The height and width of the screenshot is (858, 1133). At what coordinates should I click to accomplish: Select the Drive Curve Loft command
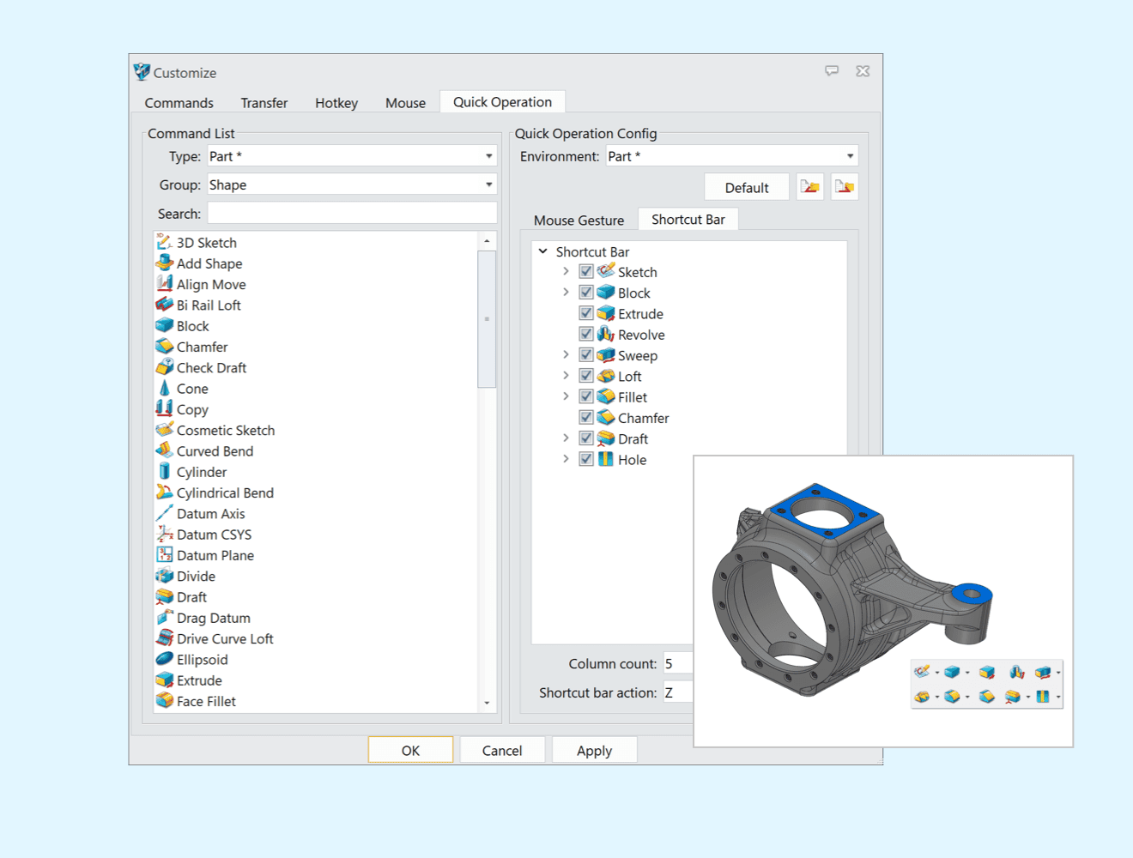click(224, 638)
